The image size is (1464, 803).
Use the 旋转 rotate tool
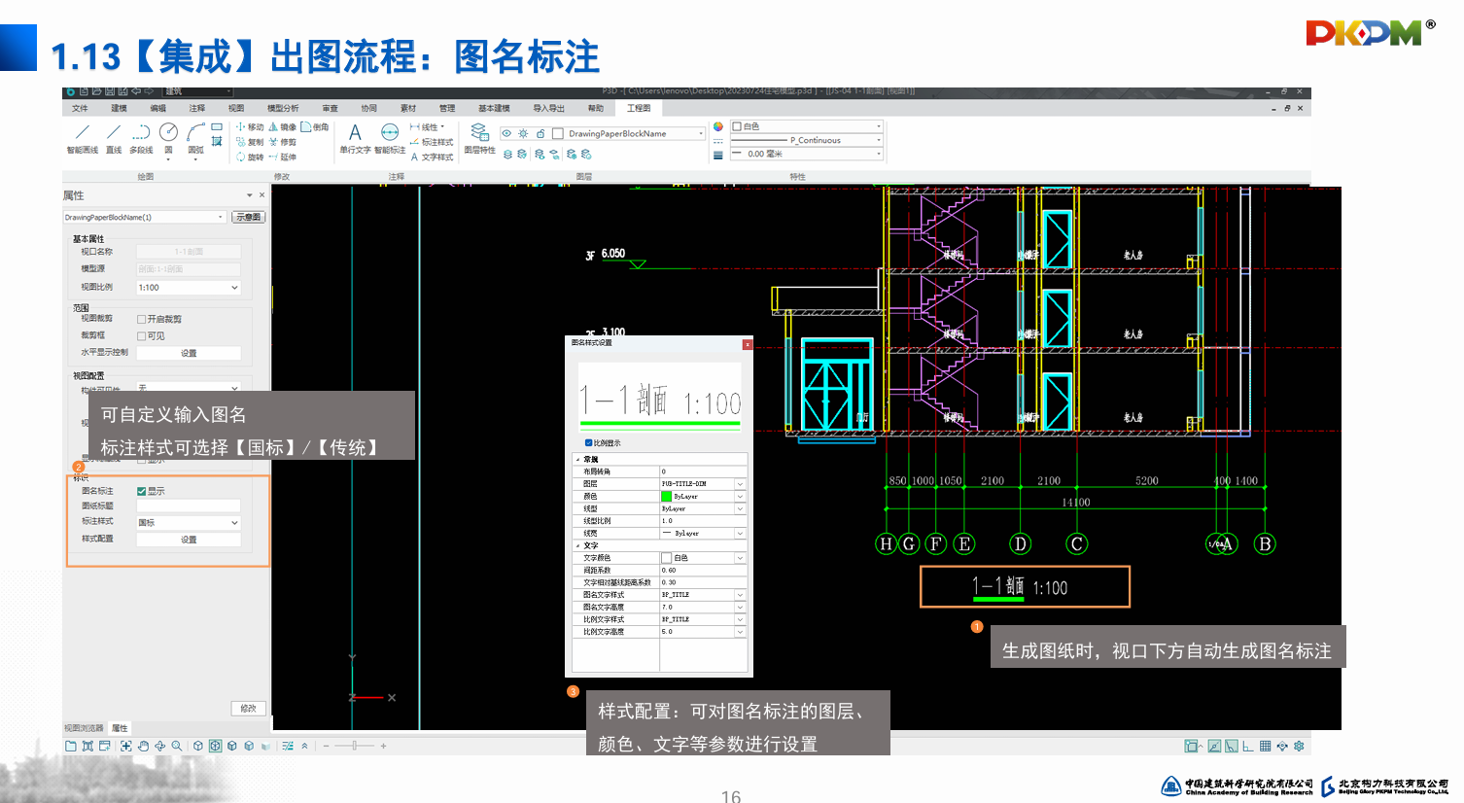[250, 157]
